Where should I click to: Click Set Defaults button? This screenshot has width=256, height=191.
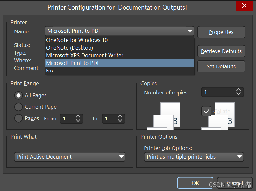[x=221, y=66]
